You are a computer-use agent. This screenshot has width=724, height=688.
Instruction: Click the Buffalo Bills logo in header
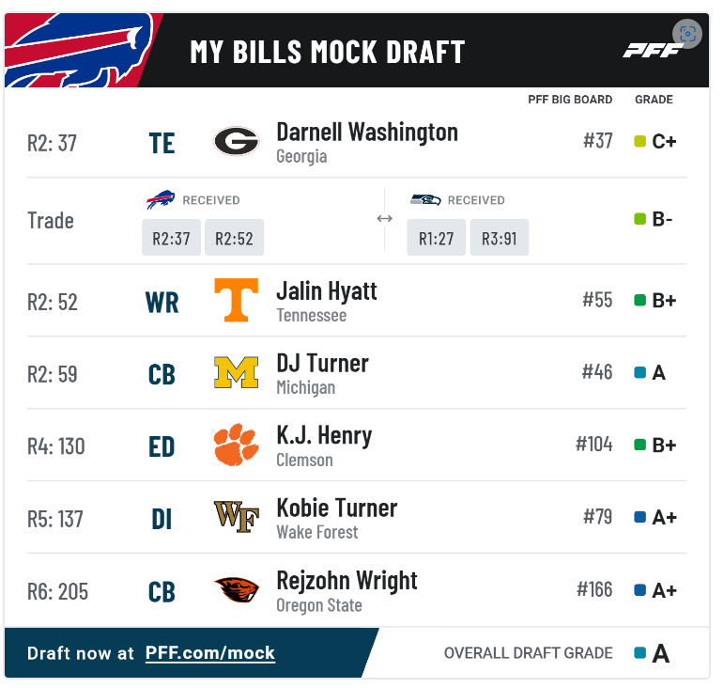pos(79,50)
